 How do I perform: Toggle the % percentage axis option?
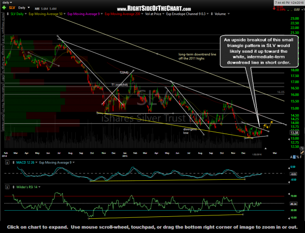(x=297, y=157)
